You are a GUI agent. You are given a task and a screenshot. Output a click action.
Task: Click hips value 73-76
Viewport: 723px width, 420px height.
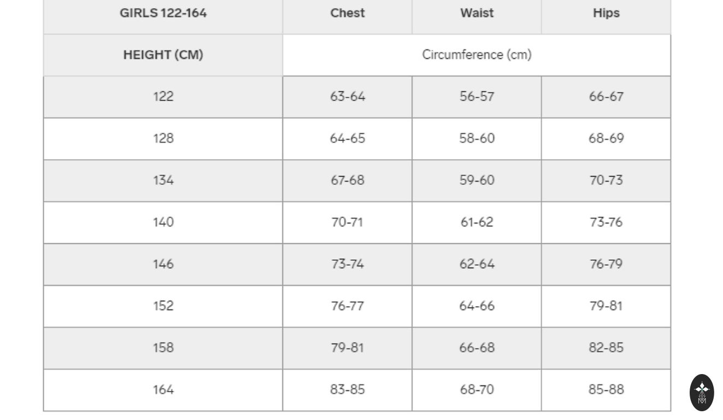coord(606,222)
